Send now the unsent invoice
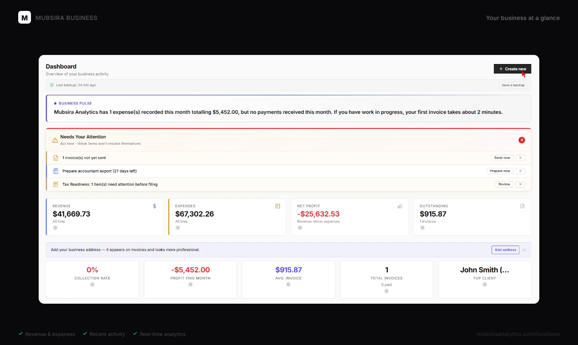This screenshot has height=345, width=578. point(502,158)
